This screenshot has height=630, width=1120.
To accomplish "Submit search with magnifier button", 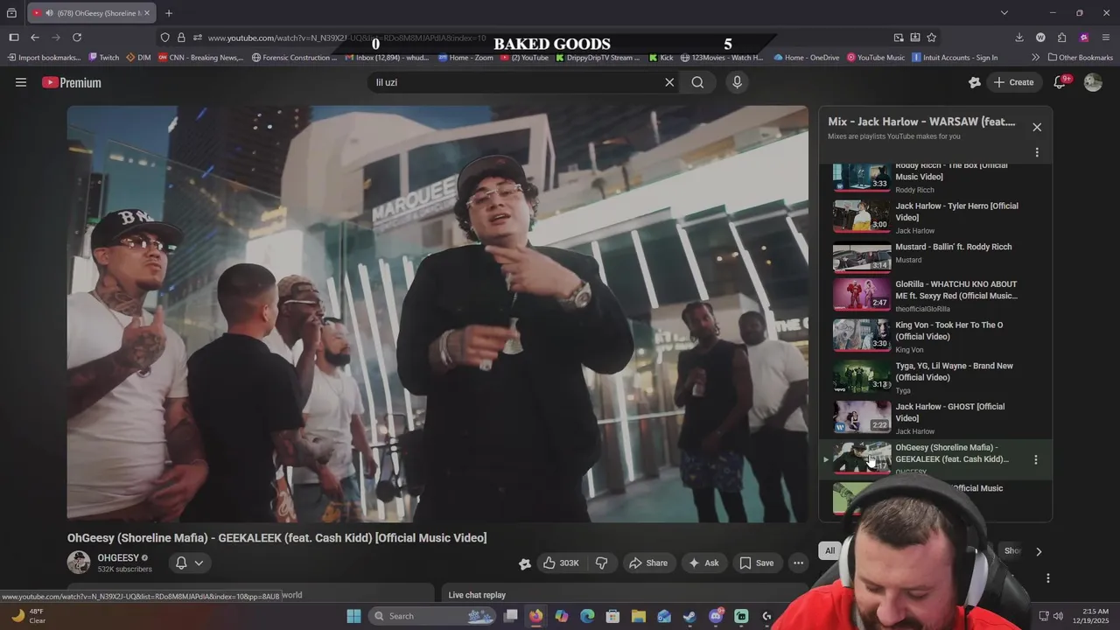I will [x=697, y=82].
